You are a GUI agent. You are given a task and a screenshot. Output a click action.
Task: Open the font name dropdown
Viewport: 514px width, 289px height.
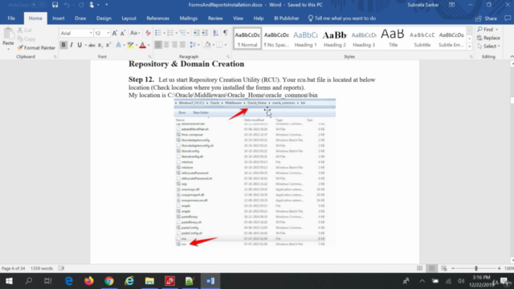click(x=91, y=33)
